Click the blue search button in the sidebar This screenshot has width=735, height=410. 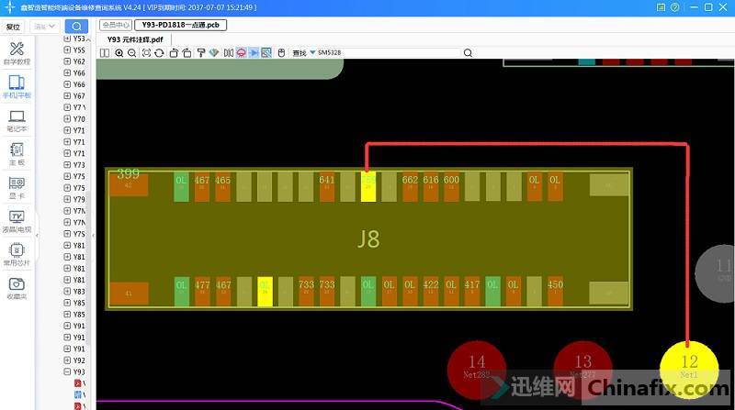[77, 27]
